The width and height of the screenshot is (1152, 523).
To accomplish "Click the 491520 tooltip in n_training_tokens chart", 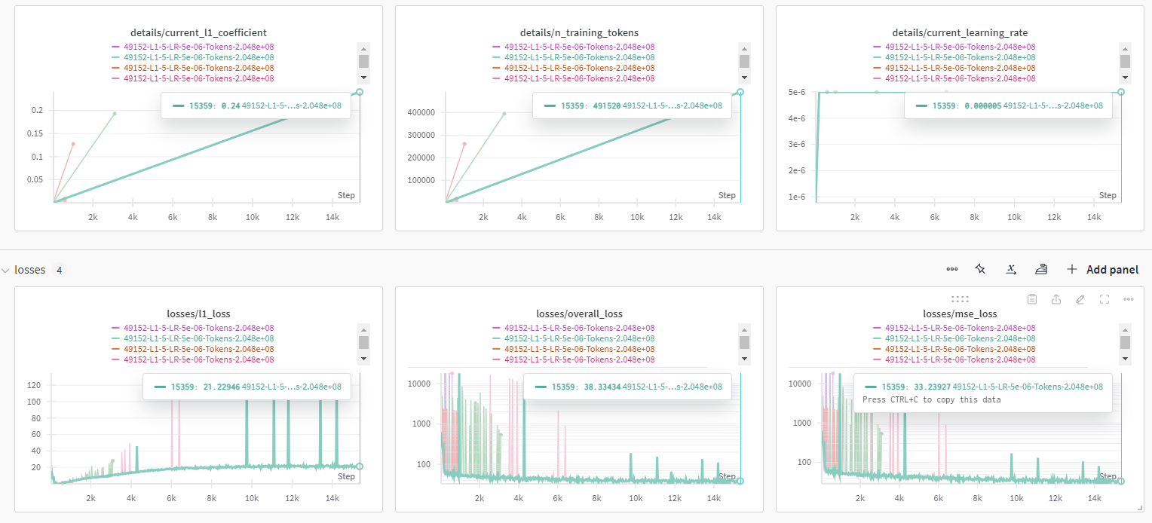I will click(x=632, y=106).
